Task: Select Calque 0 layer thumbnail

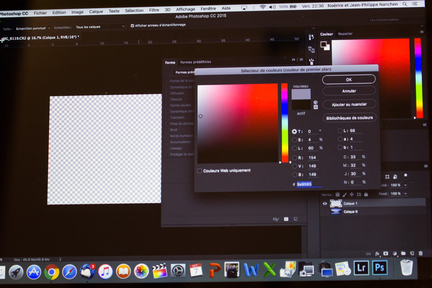Action: pyautogui.click(x=336, y=212)
